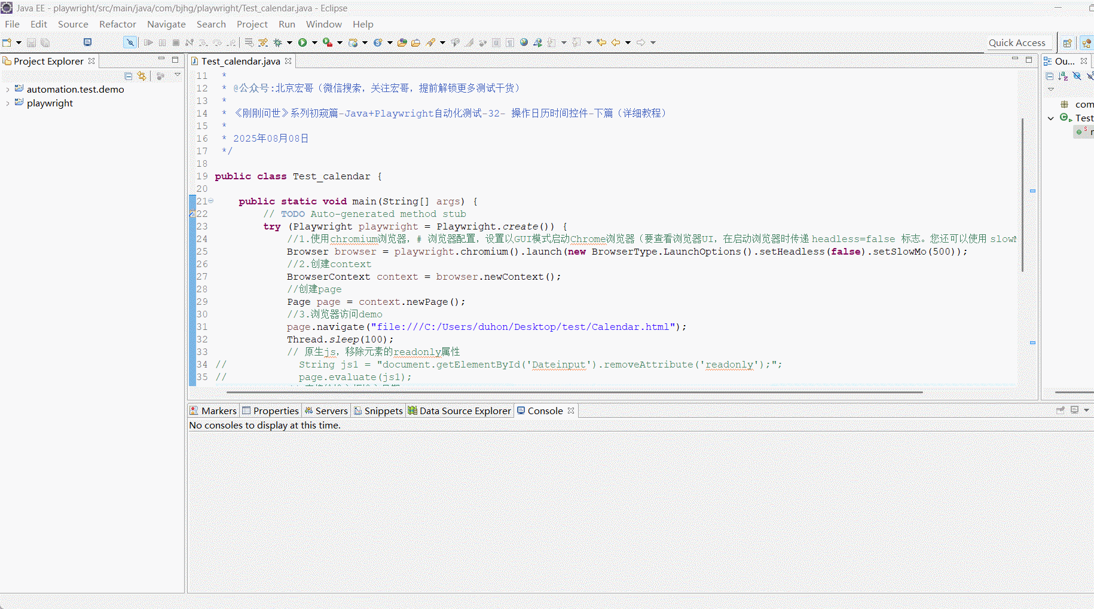Click the New file toolbar icon
The image size is (1094, 609).
(7, 42)
